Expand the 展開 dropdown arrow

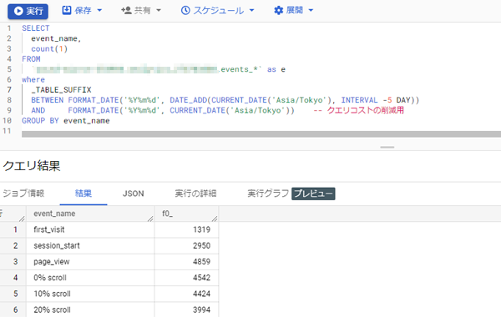311,11
